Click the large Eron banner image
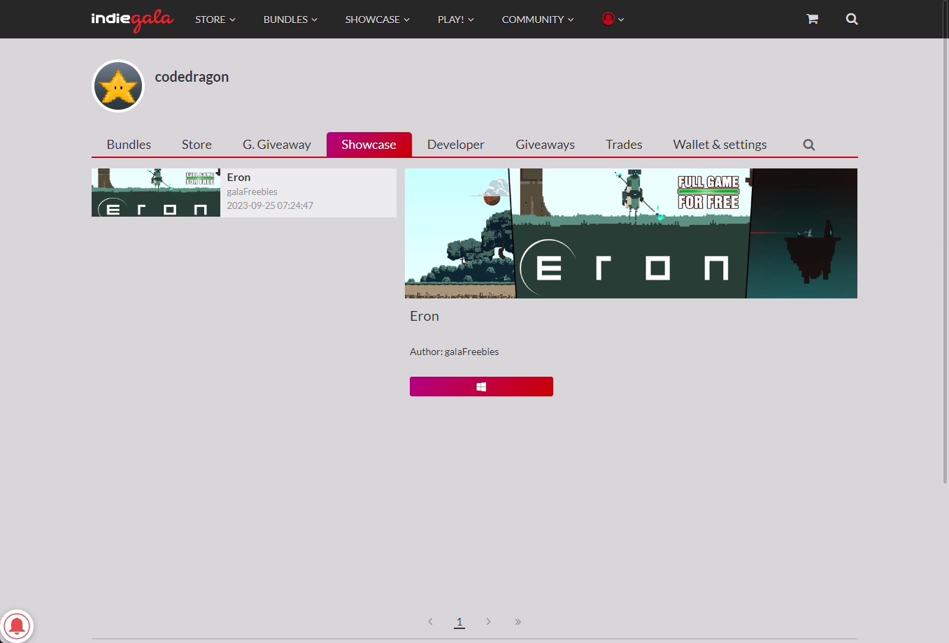 [631, 233]
